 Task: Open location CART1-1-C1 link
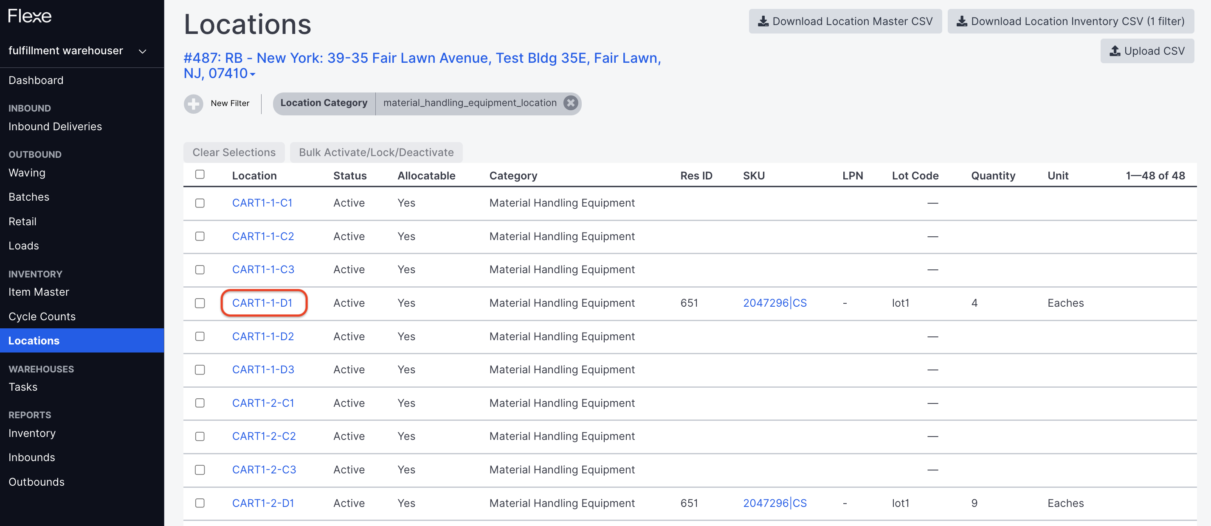click(x=262, y=203)
